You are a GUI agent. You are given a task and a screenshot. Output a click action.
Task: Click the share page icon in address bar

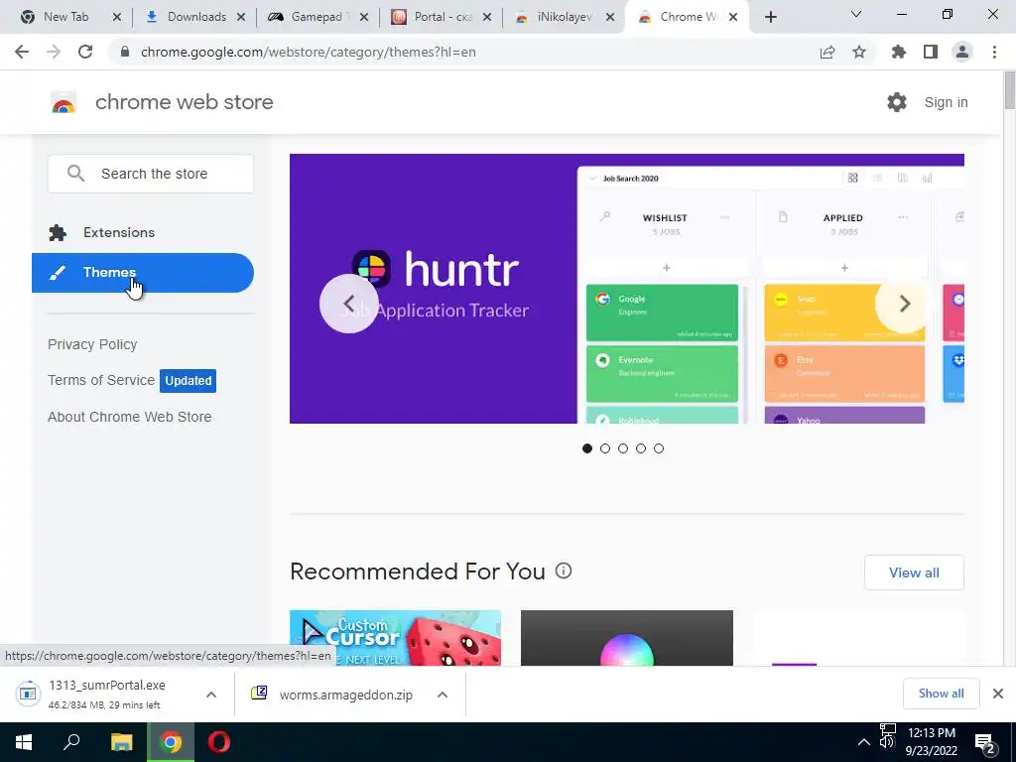[827, 53]
